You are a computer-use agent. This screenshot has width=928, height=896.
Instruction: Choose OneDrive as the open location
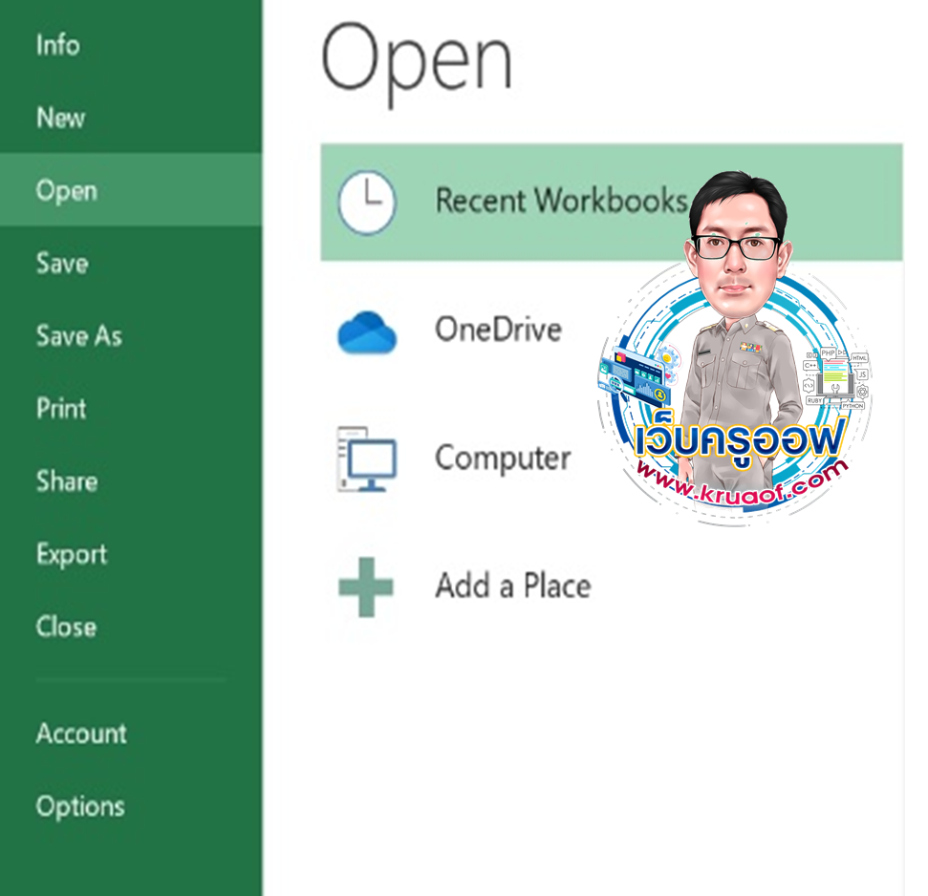click(498, 330)
